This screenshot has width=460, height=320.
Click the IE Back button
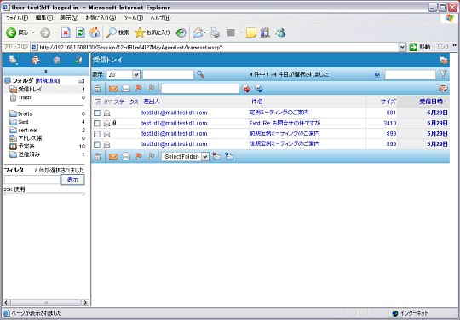pos(17,32)
